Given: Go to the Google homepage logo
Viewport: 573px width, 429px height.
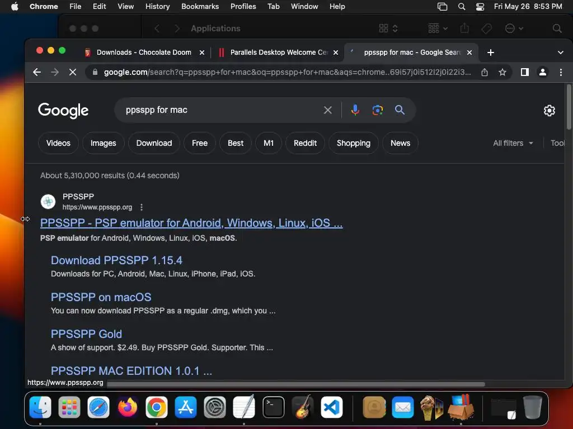Looking at the screenshot, I should [63, 110].
